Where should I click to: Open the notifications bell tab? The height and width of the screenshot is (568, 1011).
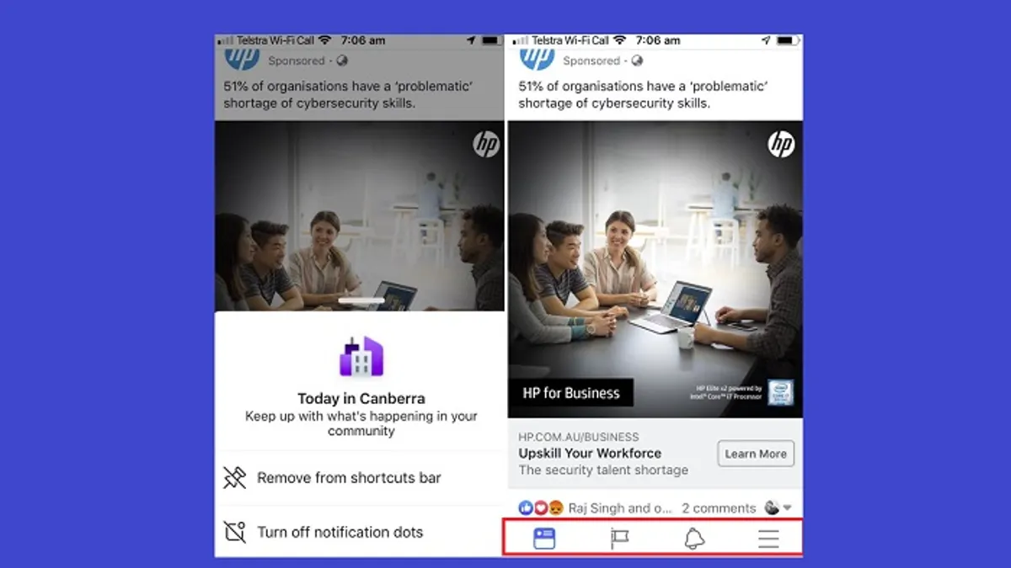(x=694, y=539)
